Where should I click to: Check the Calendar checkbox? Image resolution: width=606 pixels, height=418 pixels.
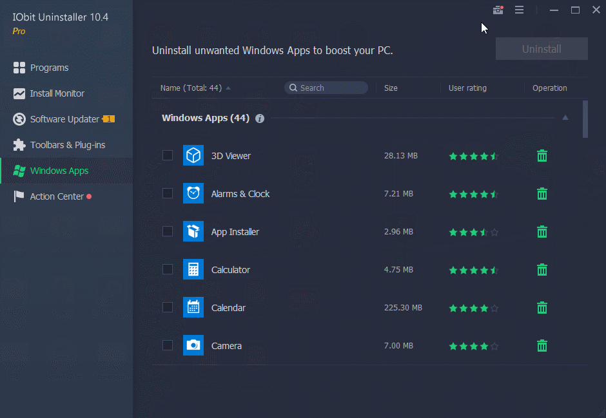pyautogui.click(x=168, y=307)
